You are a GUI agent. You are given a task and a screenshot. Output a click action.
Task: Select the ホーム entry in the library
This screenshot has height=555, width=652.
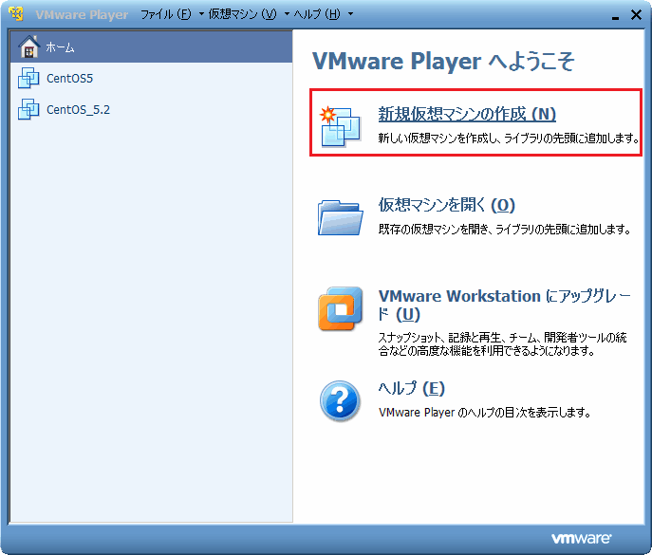[151, 46]
